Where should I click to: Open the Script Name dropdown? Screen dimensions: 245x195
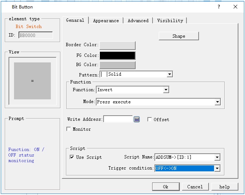tap(217, 157)
